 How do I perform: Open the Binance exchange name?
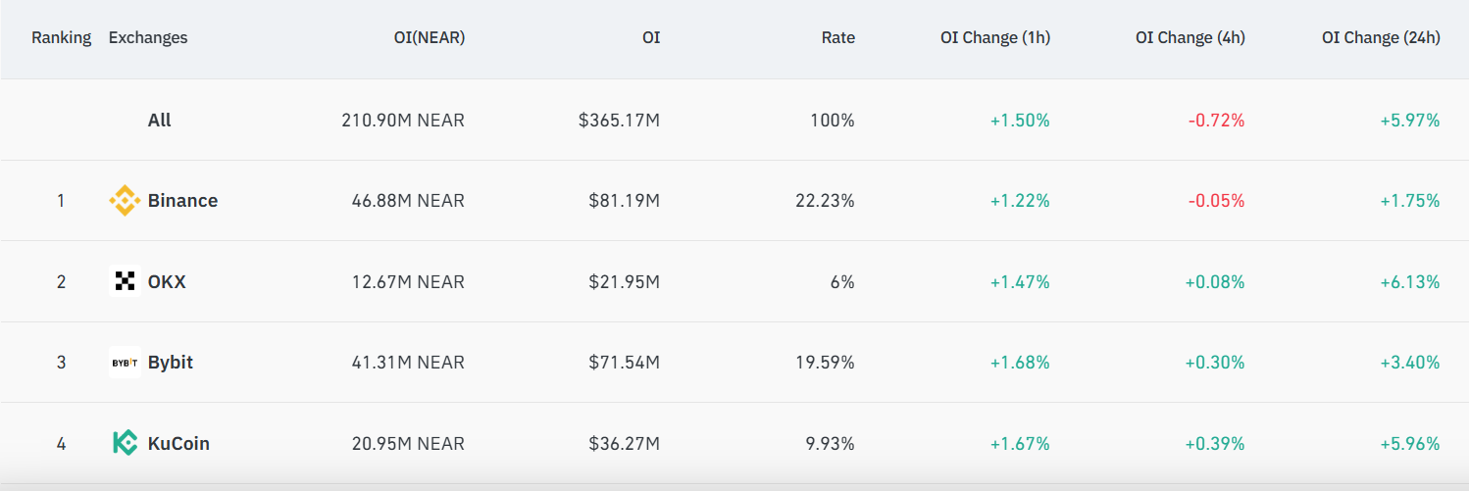tap(182, 201)
